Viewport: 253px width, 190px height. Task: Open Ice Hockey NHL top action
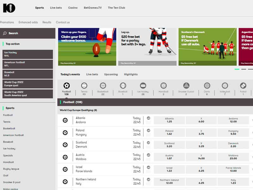(28, 54)
